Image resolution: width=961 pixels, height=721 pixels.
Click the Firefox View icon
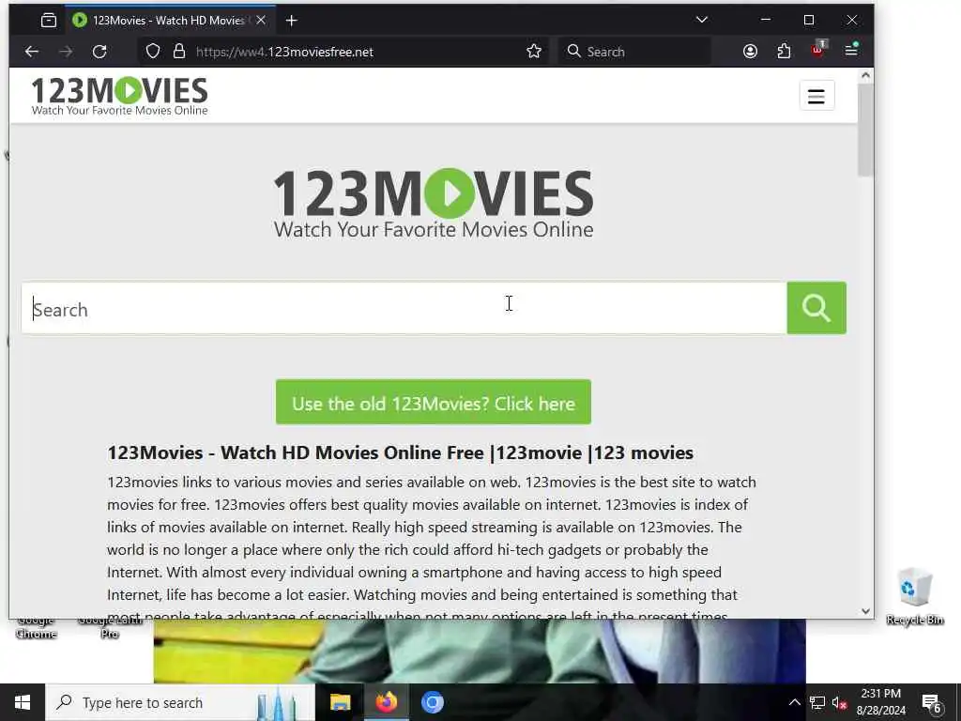49,21
